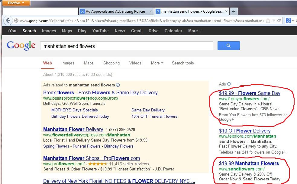297x184 pixels.
Task: Go to YouTube from the black bar
Action: tap(100, 31)
